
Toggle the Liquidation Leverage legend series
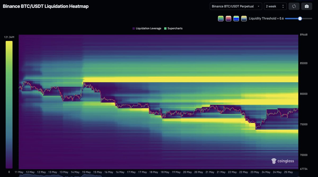tap(147, 28)
